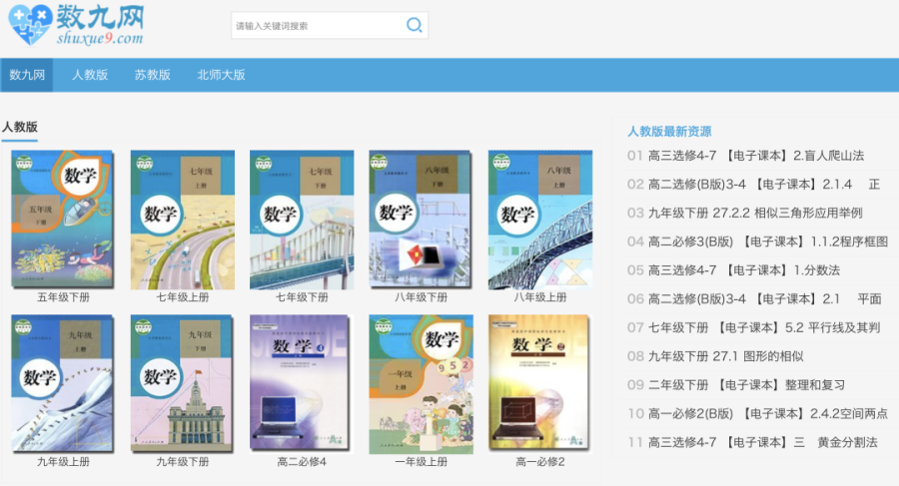Viewport: 899px width, 486px height.
Task: Go to the 北师大版 navigation tab
Action: click(x=221, y=75)
